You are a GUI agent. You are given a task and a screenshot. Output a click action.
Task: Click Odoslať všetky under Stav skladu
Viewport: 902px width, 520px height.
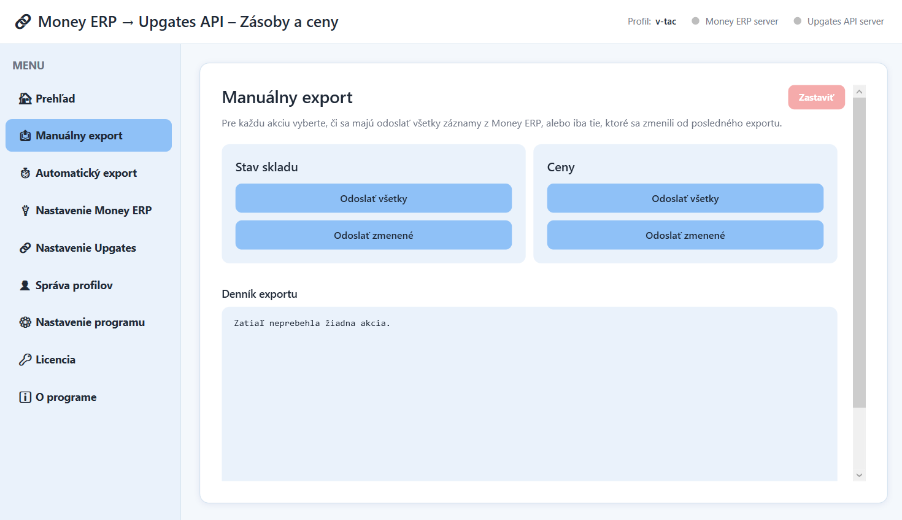pyautogui.click(x=374, y=198)
